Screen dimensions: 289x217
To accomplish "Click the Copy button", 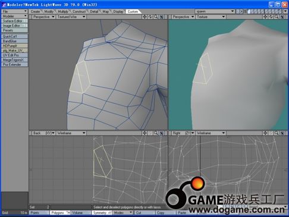I will pyautogui.click(x=166, y=213).
